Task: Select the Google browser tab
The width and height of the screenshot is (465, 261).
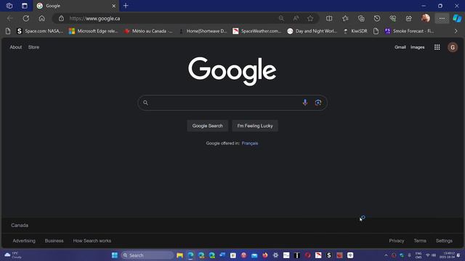Action: coord(76,6)
